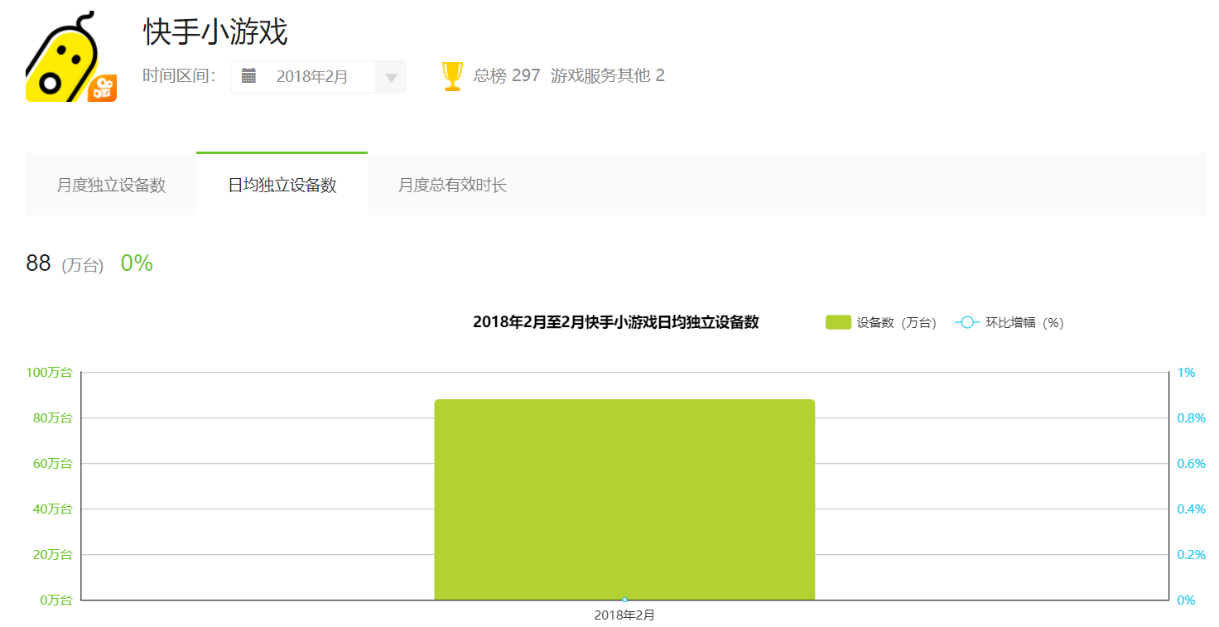Click the 0万台 left axis label
Image resolution: width=1219 pixels, height=627 pixels.
[x=55, y=600]
